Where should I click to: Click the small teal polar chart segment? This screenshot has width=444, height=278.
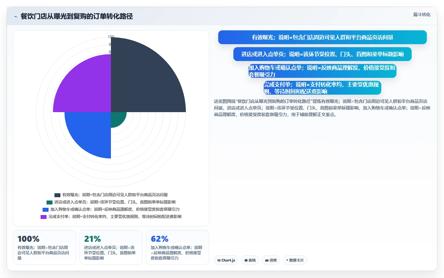coord(117,118)
